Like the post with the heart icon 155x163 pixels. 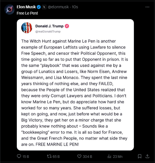point(79,156)
